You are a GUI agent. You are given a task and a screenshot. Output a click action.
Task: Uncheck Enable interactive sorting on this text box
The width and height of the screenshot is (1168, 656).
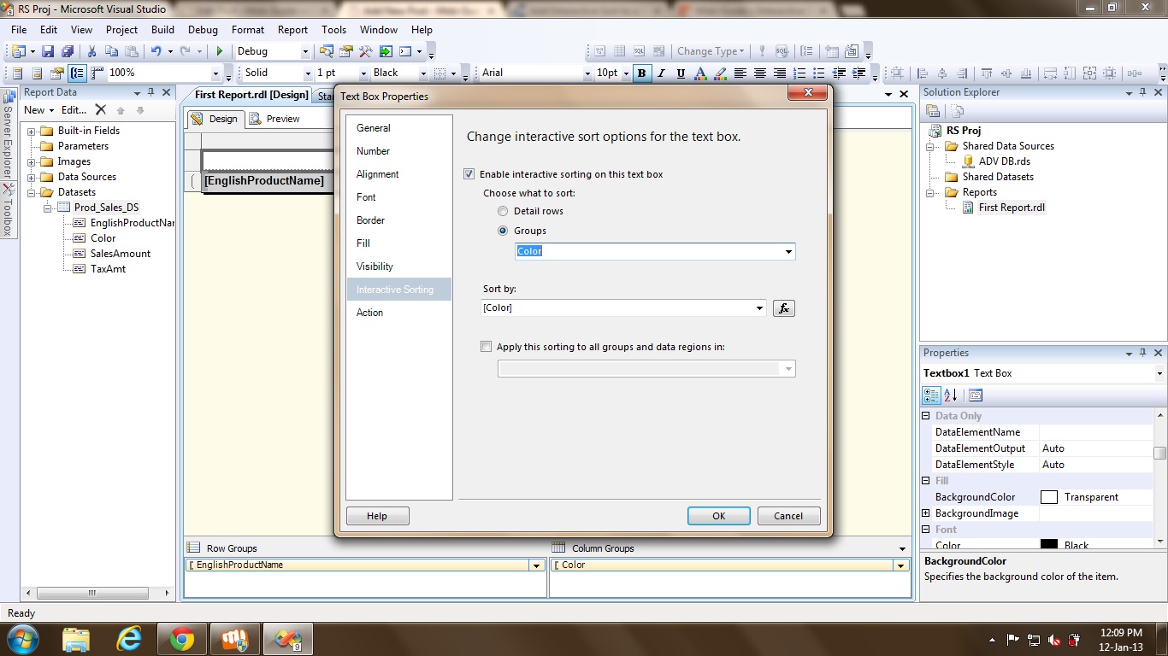point(469,174)
